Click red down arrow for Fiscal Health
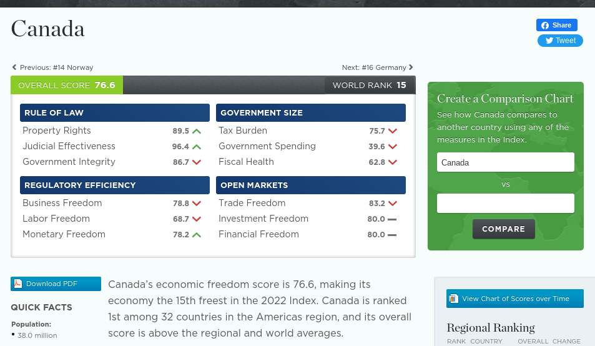 (x=393, y=162)
